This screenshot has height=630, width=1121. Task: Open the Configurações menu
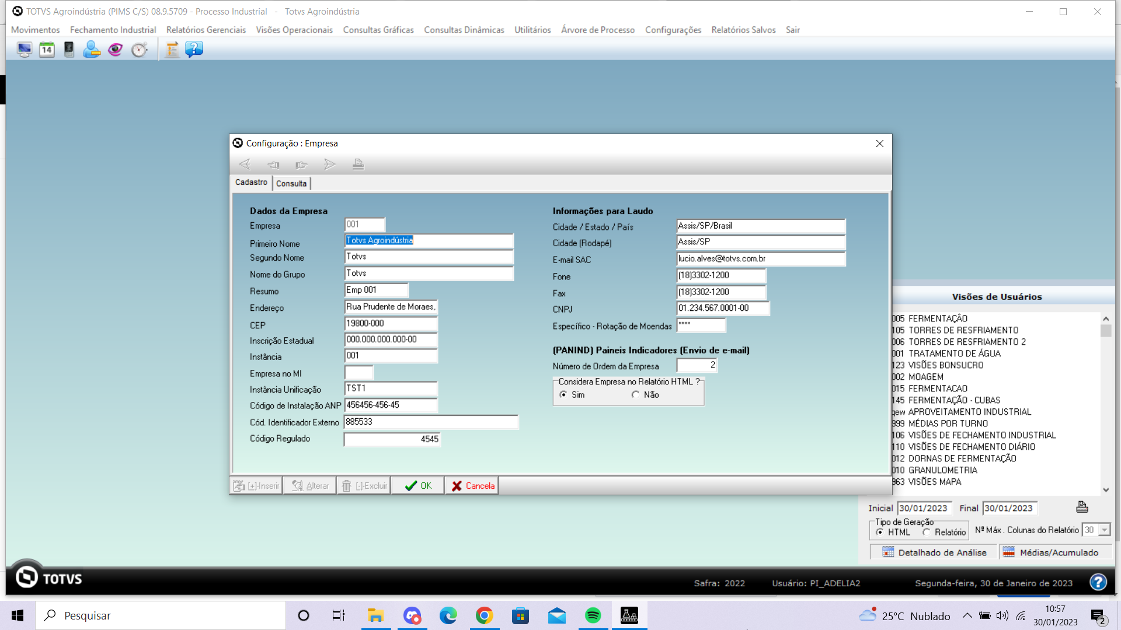(673, 30)
